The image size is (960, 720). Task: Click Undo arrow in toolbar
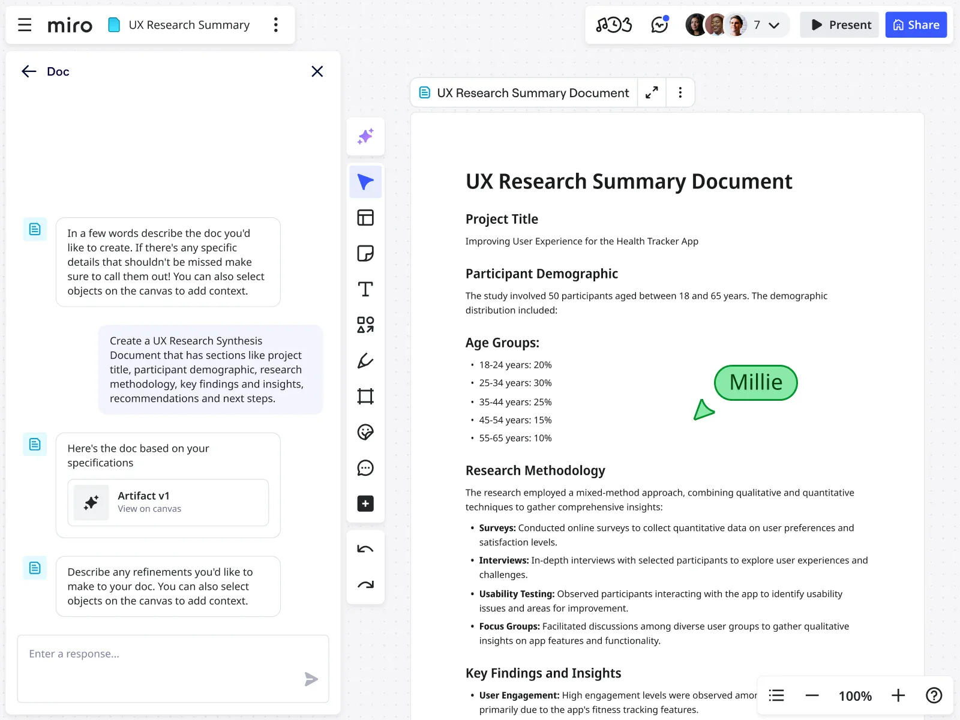[365, 549]
